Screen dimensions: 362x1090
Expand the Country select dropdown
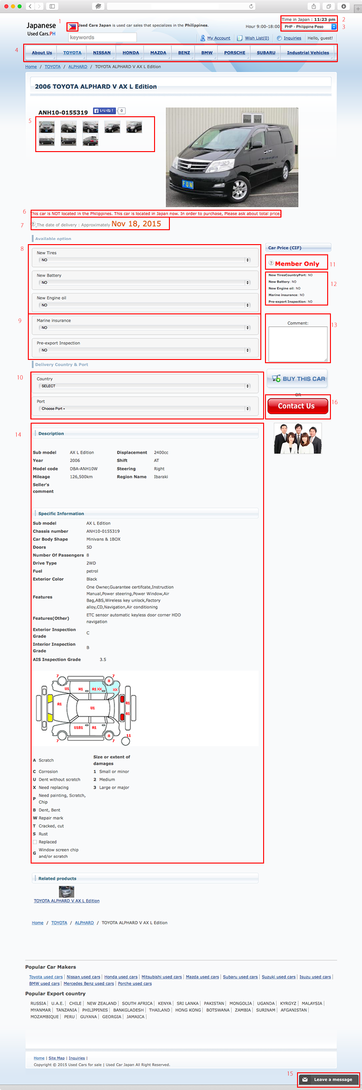coord(145,386)
